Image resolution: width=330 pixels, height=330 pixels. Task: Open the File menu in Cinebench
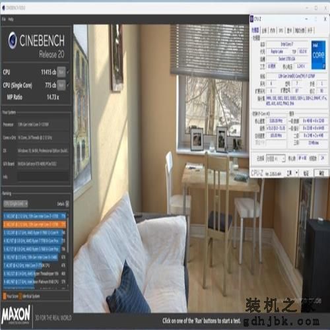point(4,19)
